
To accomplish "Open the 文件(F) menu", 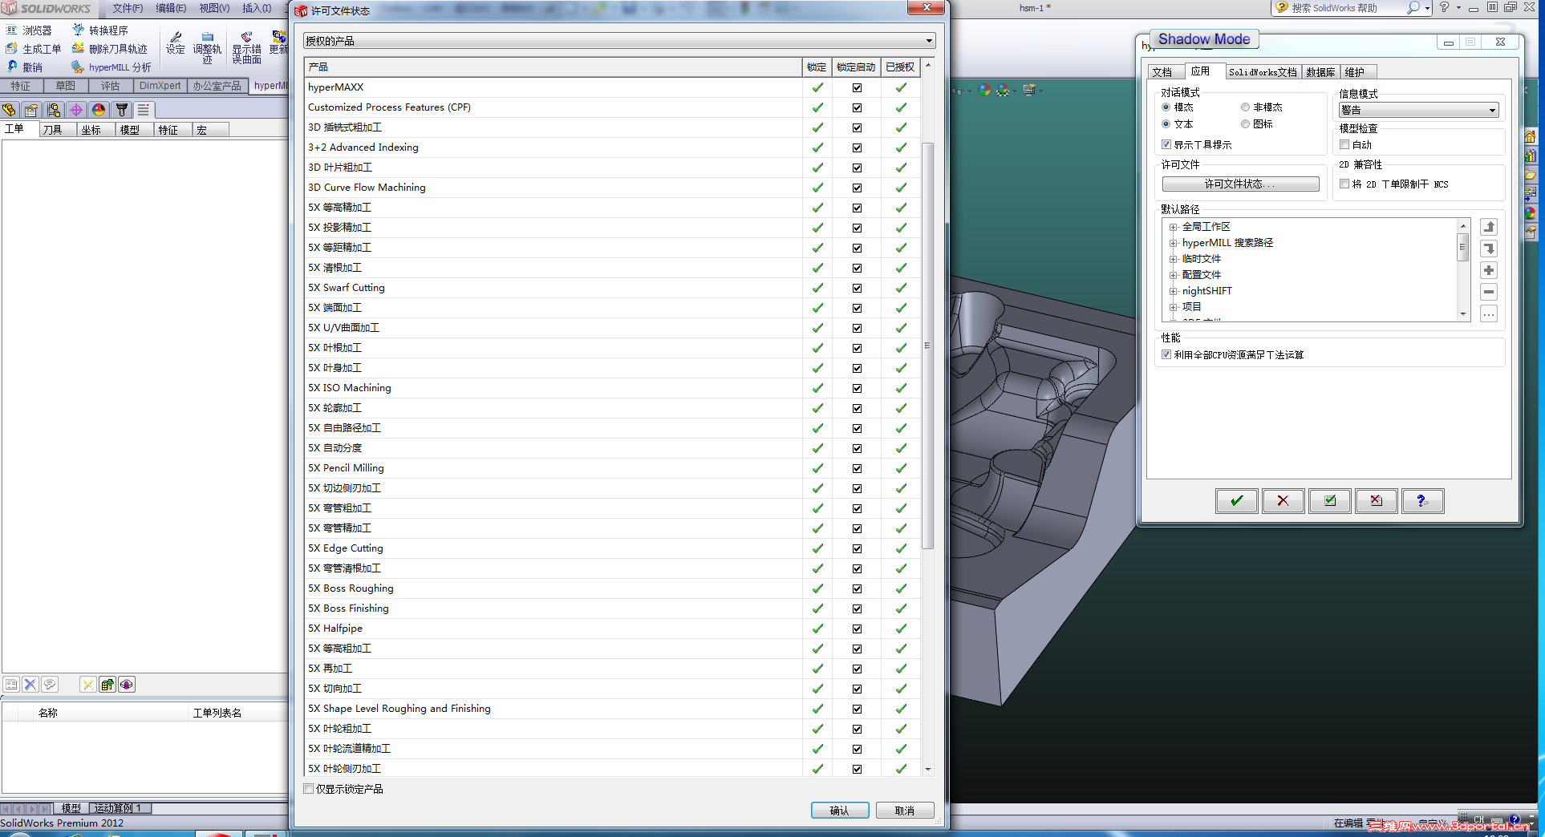I will [x=128, y=8].
